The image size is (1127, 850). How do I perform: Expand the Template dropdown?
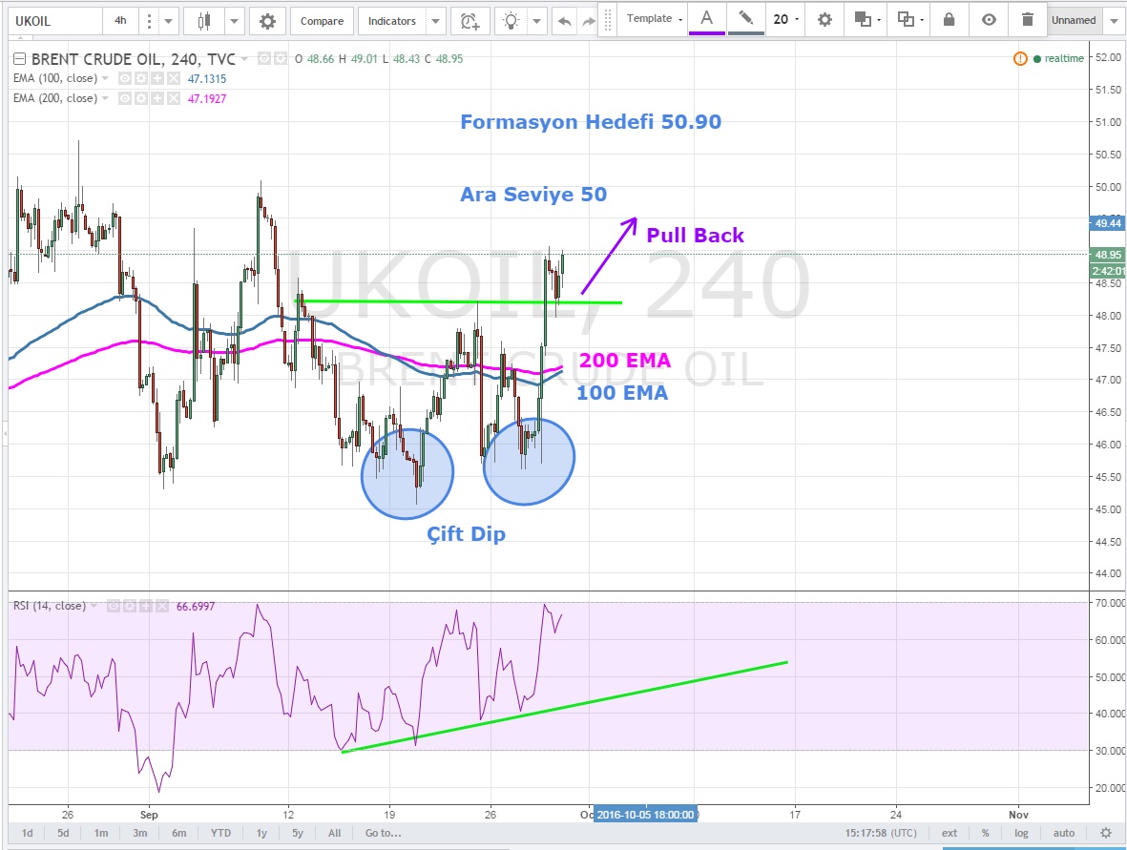point(655,19)
